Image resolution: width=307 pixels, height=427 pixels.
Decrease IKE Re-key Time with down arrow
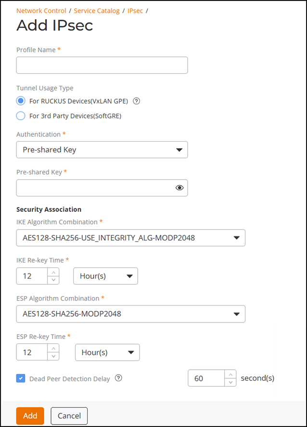pos(53,280)
